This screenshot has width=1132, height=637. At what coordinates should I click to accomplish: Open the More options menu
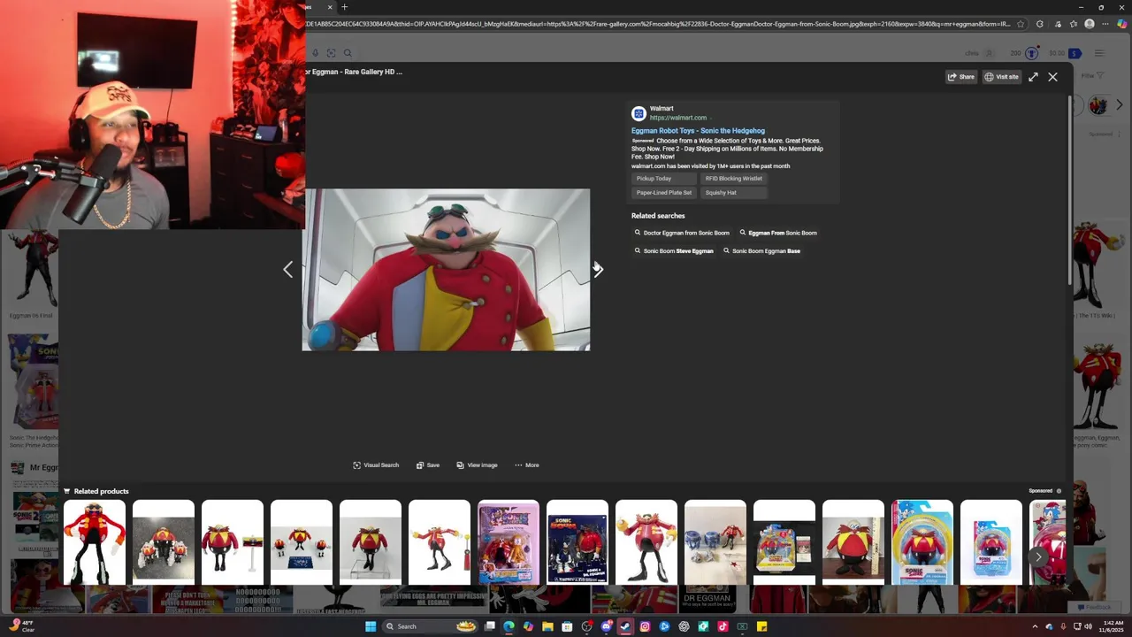(x=526, y=465)
